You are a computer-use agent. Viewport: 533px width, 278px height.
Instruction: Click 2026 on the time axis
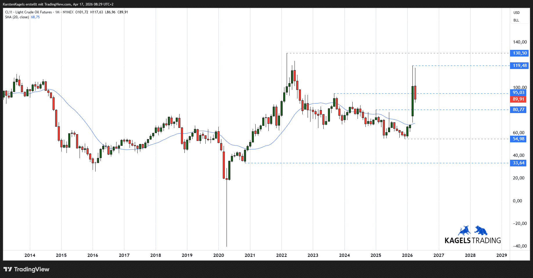pos(407,255)
